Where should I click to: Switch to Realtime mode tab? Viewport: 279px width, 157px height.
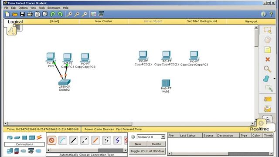click(x=259, y=129)
